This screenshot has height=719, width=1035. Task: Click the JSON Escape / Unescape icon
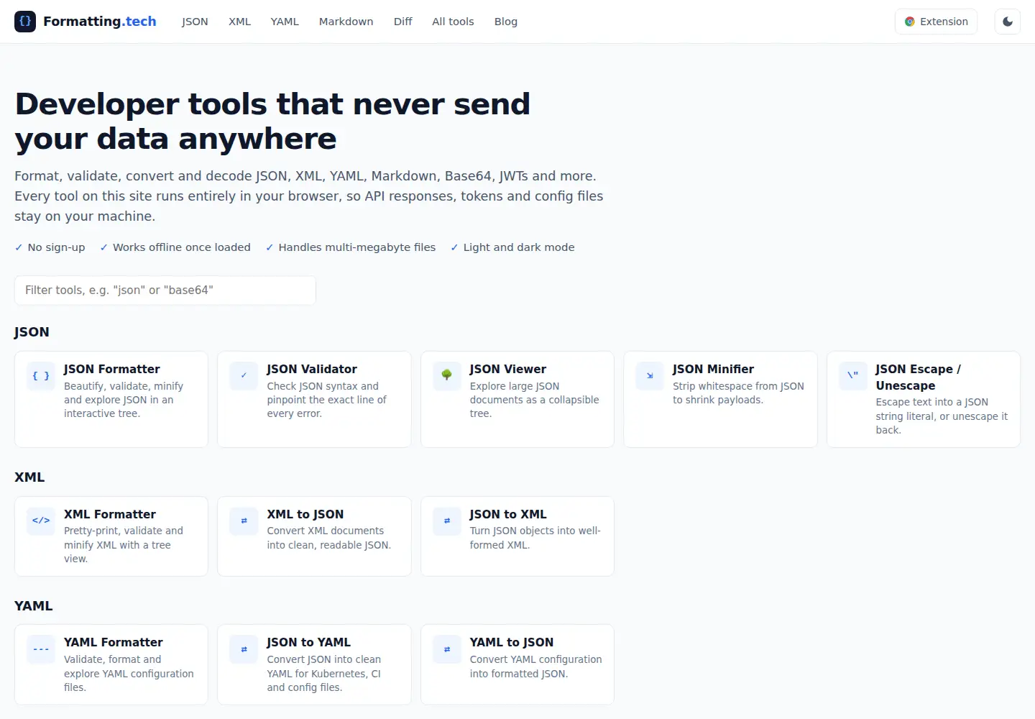coord(853,376)
